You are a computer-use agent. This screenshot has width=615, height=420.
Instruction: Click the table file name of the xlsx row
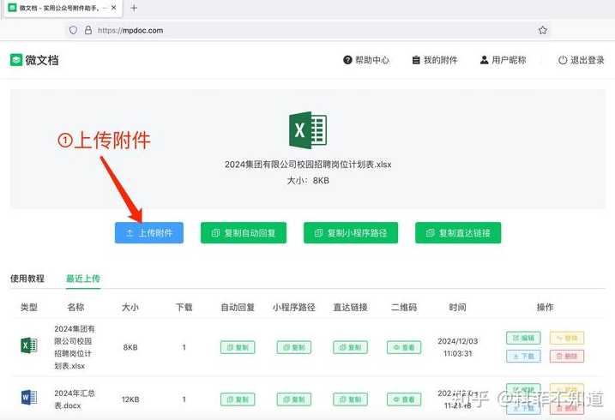pyautogui.click(x=75, y=347)
